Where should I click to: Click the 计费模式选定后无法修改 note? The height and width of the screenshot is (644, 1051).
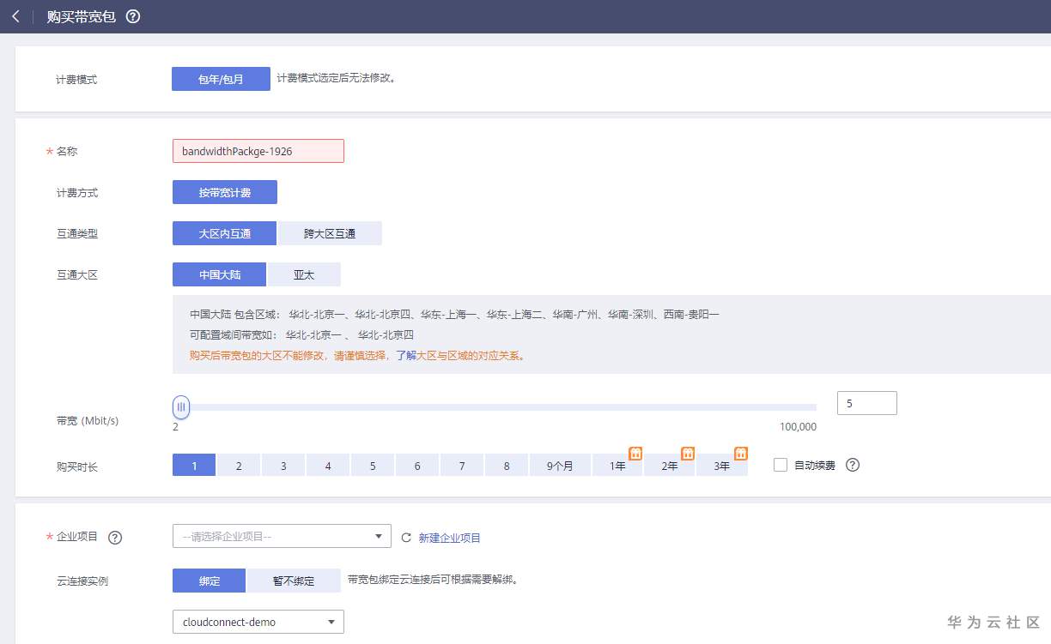click(336, 78)
